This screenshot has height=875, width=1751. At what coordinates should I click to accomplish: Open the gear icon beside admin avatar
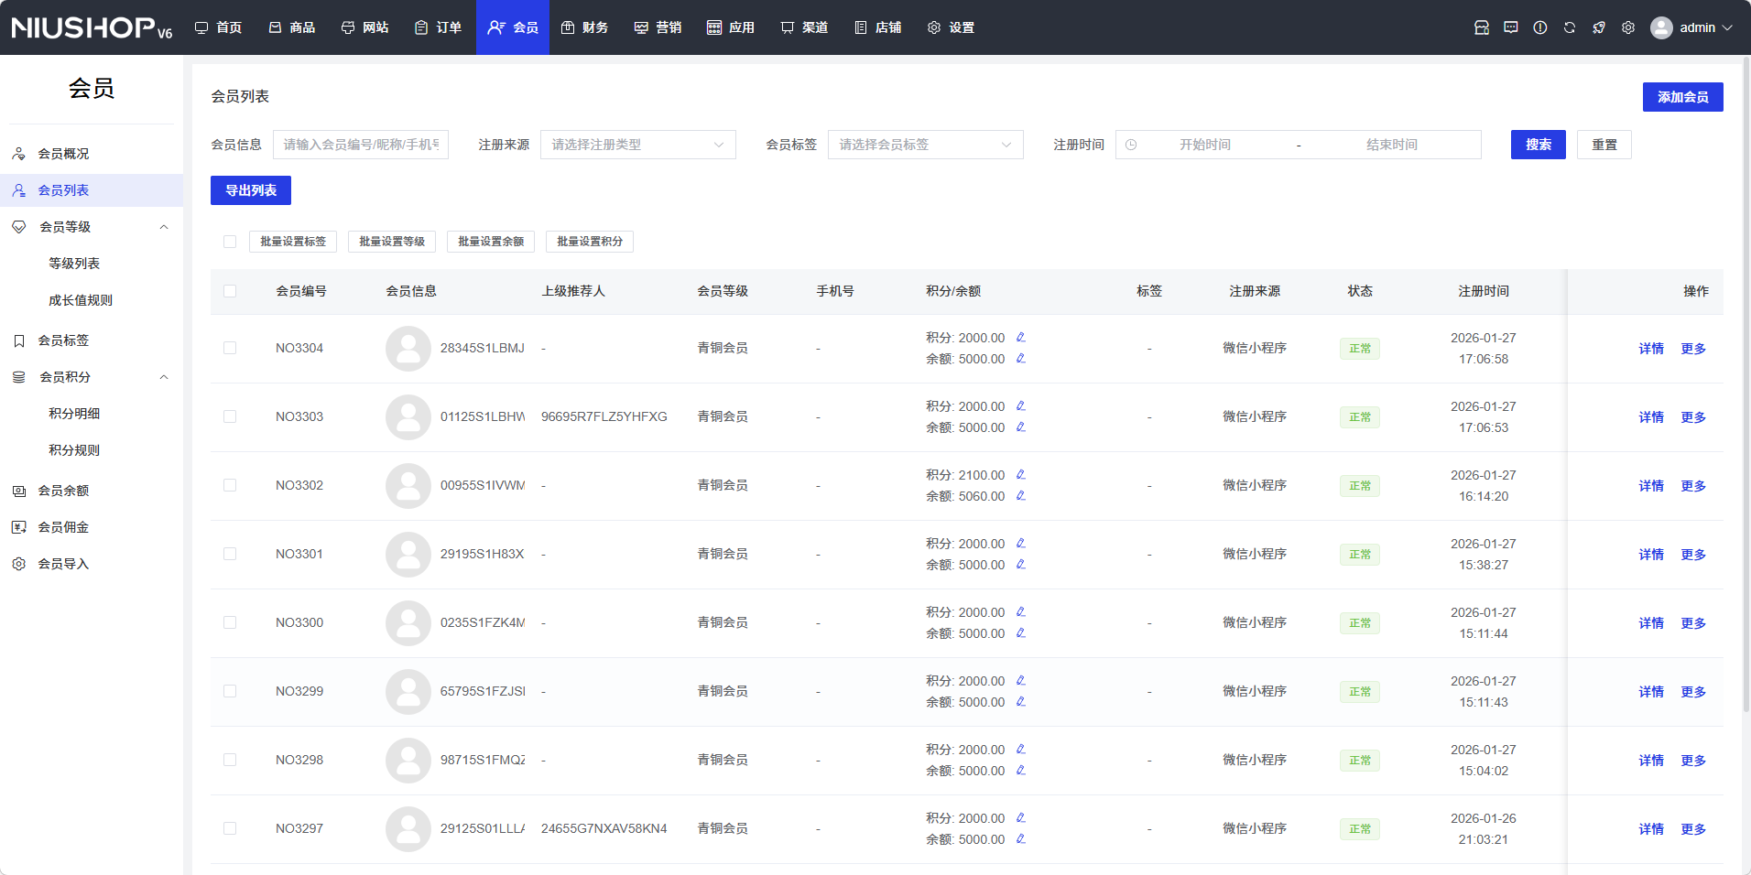[1628, 27]
